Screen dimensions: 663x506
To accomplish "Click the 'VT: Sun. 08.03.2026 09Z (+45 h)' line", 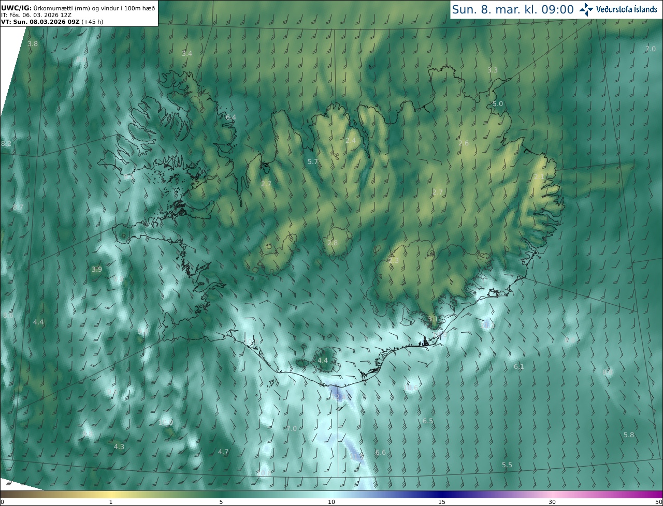I will 52,22.
